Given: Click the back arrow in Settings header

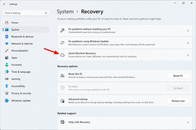Looking at the screenshot, I should (x=5, y=4).
